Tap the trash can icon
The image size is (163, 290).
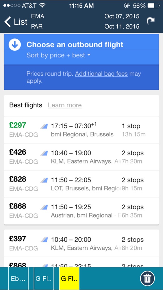point(147,279)
